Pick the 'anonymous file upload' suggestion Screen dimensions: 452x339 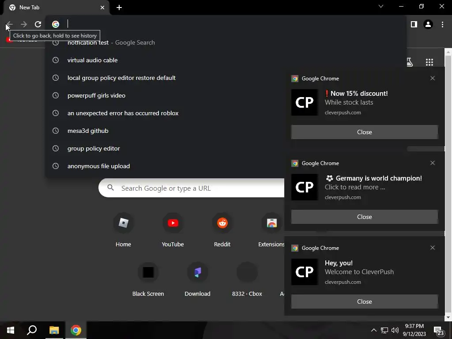[x=165, y=166]
